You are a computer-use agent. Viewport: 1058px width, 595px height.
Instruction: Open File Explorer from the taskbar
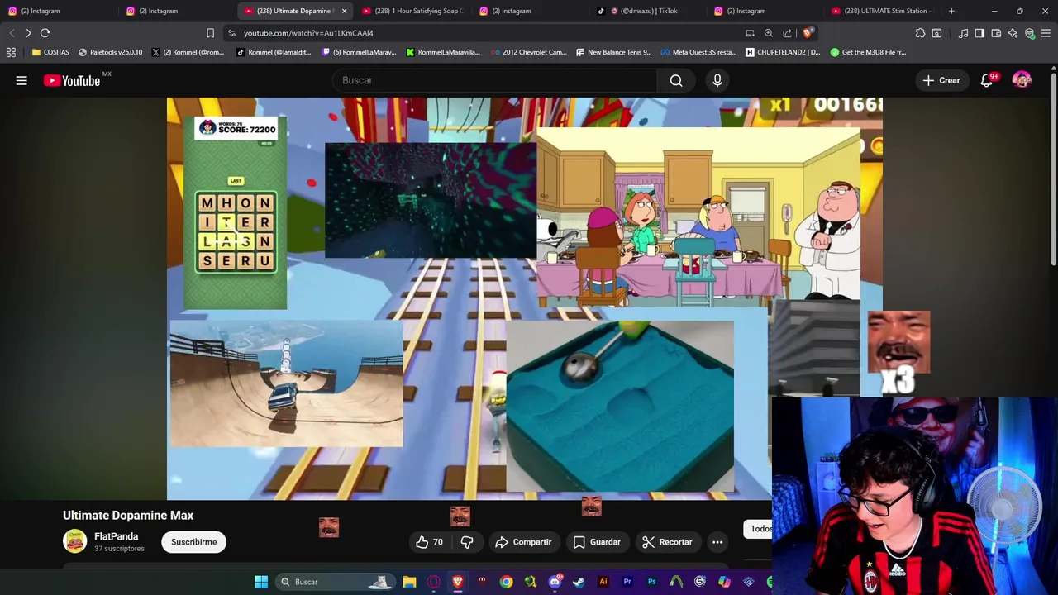tap(409, 582)
